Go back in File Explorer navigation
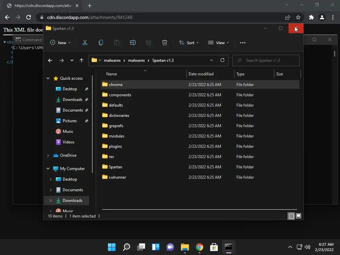Image resolution: width=340 pixels, height=255 pixels. click(50, 60)
